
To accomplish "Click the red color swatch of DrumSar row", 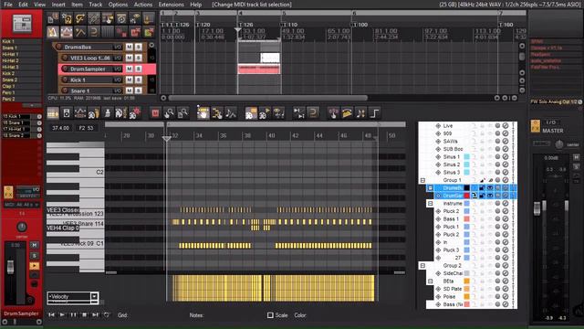I will coord(466,196).
